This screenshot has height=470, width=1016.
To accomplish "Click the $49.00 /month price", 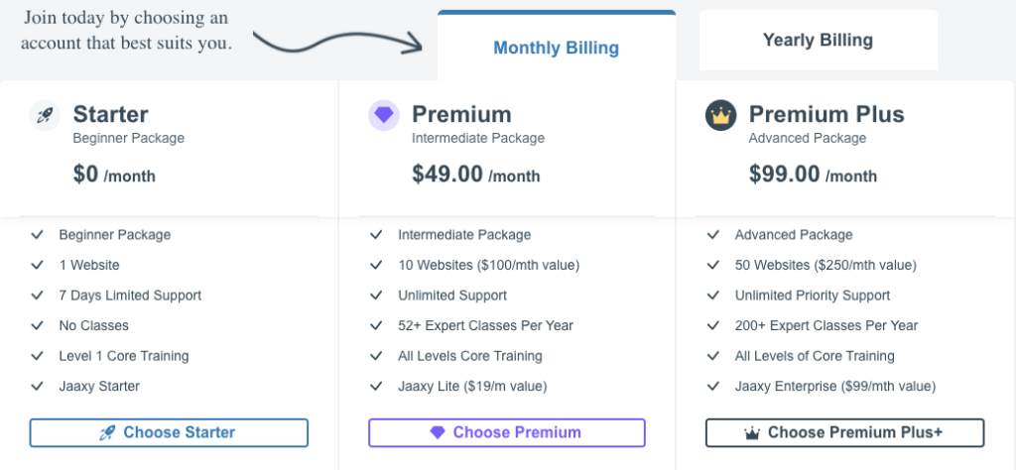I will (x=475, y=175).
